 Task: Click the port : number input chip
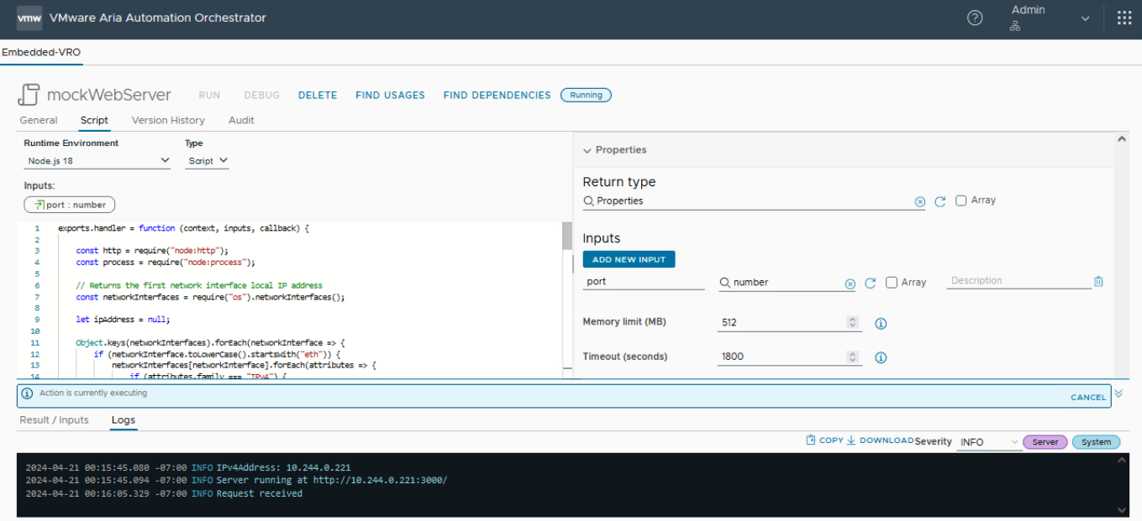(70, 205)
